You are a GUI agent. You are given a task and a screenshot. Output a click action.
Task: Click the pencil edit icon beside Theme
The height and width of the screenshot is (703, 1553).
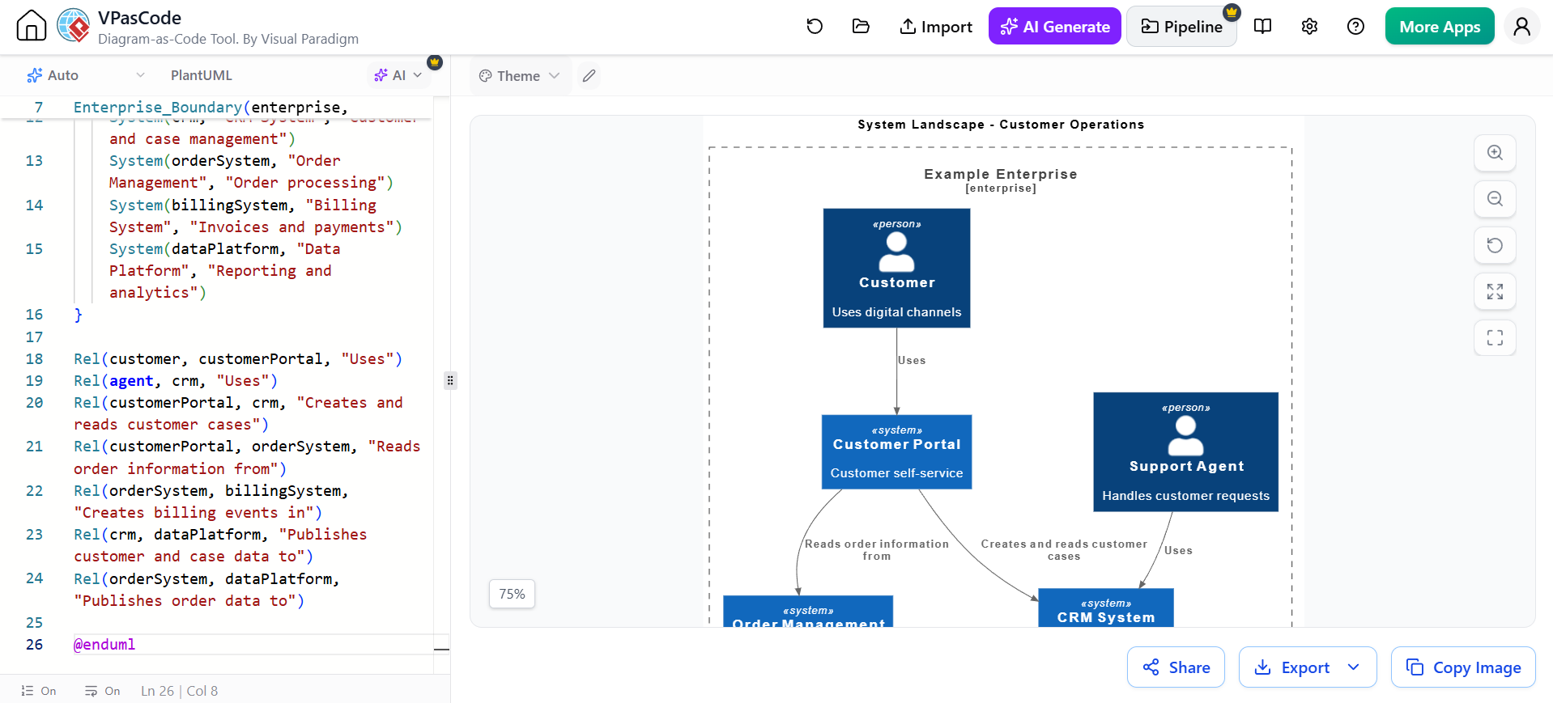[x=589, y=76]
